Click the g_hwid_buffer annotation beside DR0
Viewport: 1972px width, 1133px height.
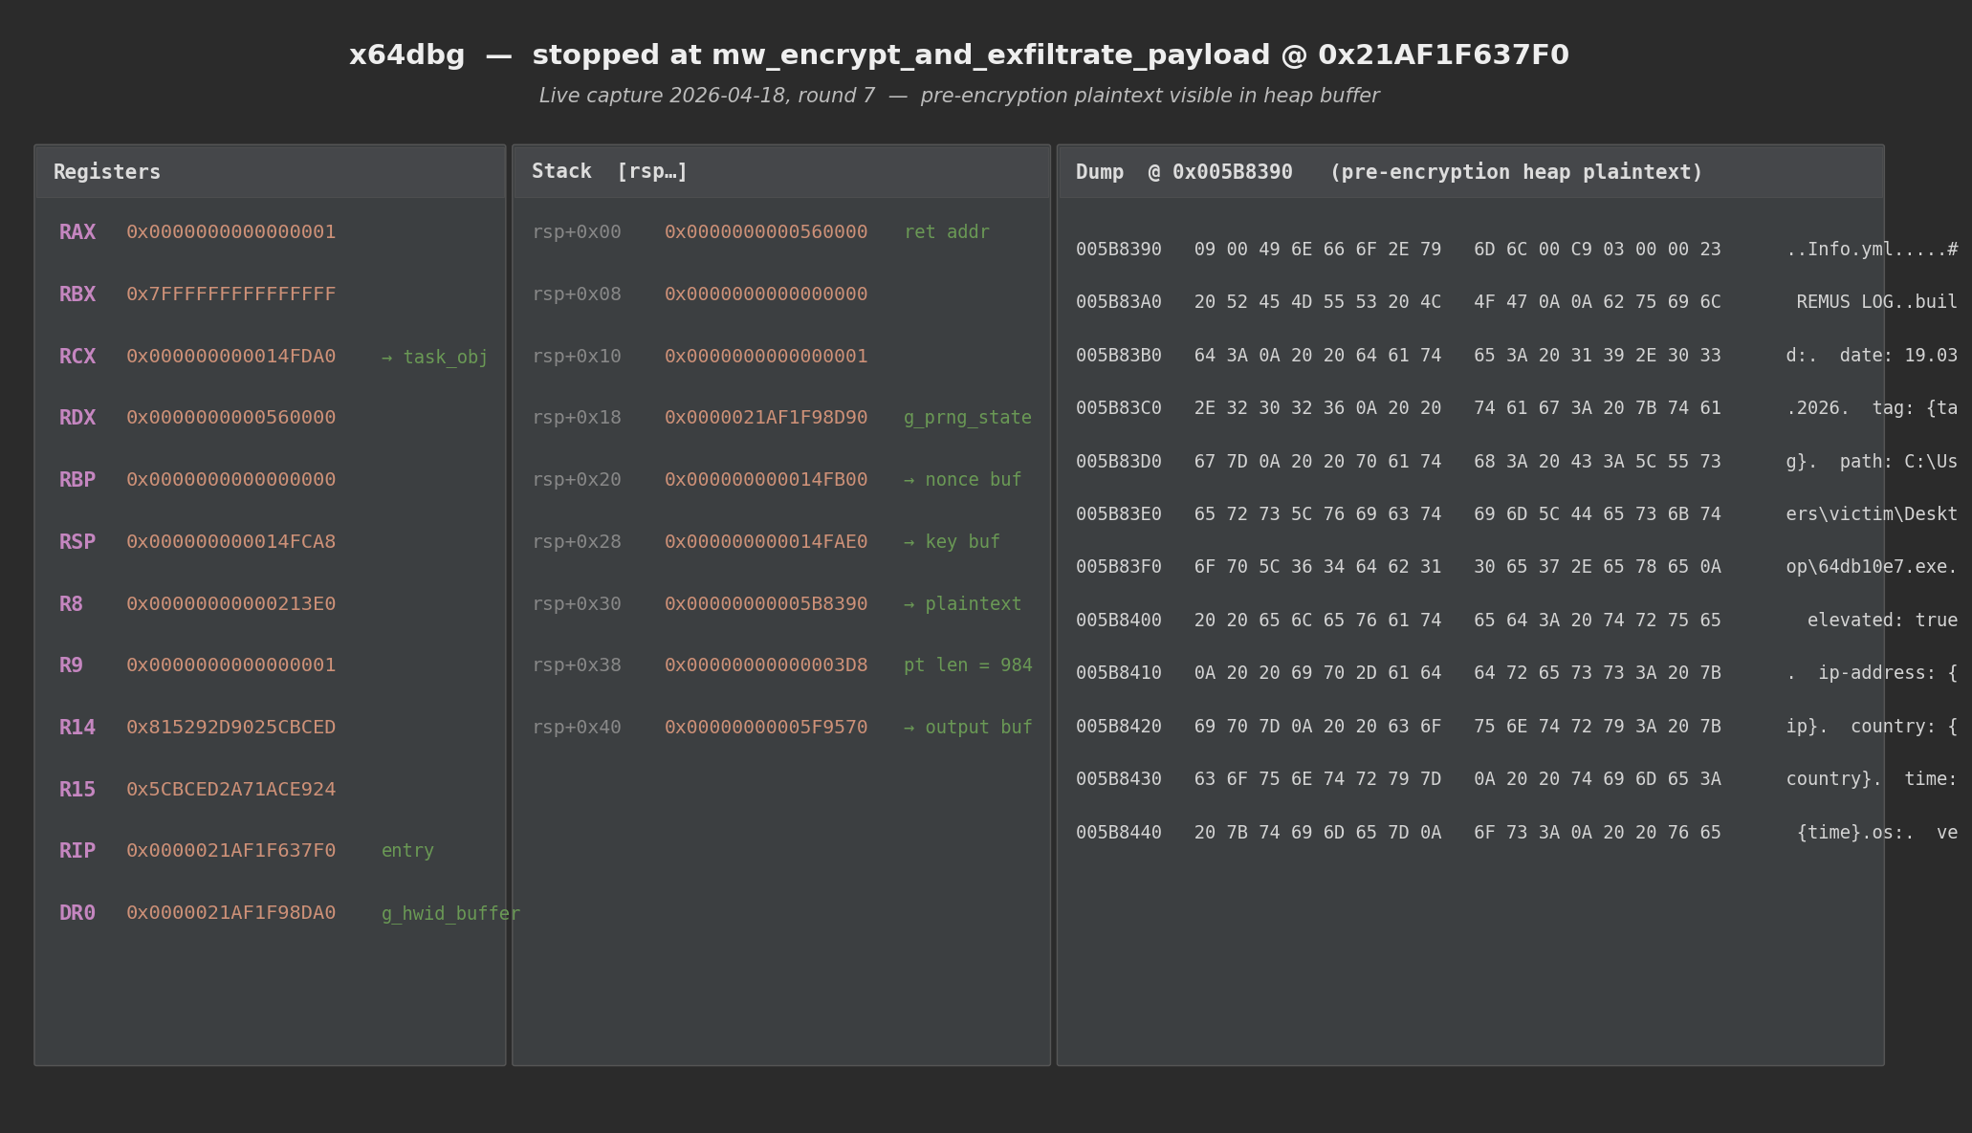[449, 913]
